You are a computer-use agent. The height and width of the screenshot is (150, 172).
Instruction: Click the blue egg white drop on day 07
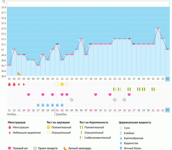pyautogui.click(x=38, y=105)
